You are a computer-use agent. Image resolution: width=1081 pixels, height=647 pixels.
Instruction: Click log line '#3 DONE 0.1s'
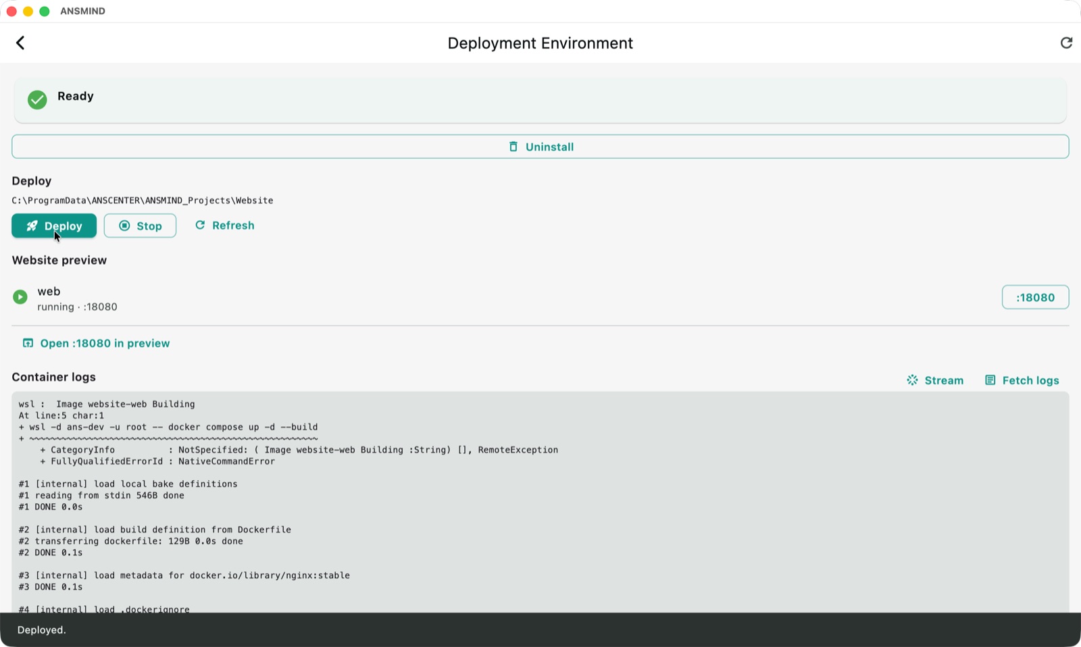(51, 588)
